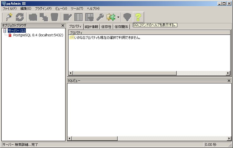Open the ヘルプ(H) menu
This screenshot has height=148, width=233.
pos(93,9)
